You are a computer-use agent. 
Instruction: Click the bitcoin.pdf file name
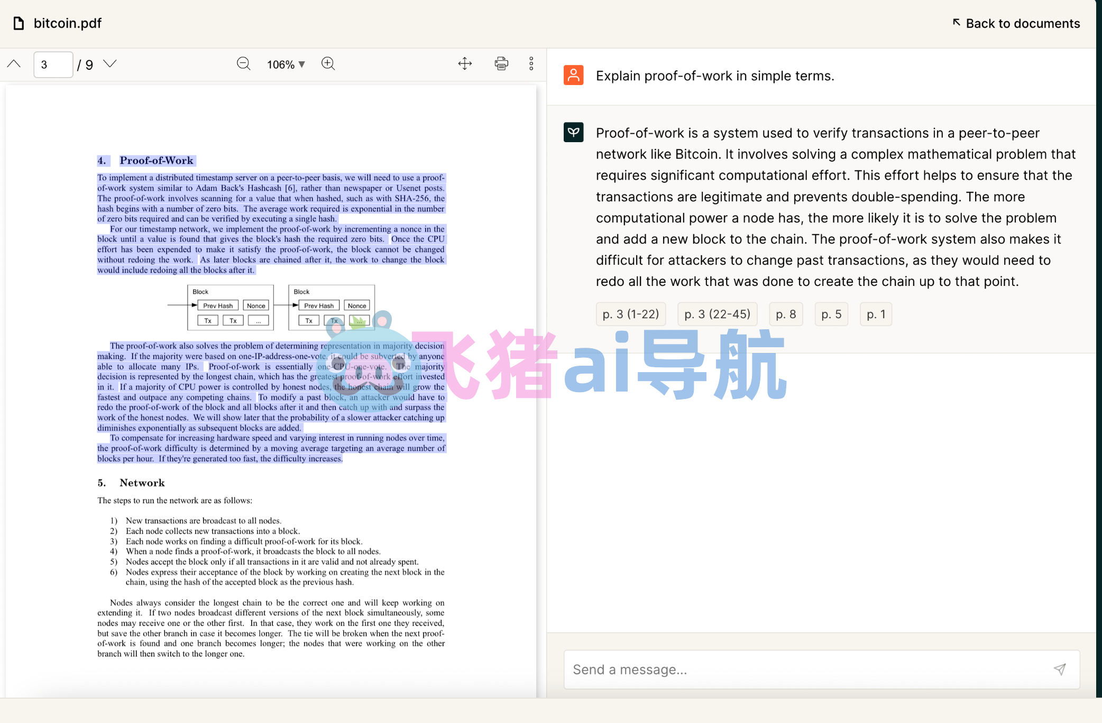(68, 23)
